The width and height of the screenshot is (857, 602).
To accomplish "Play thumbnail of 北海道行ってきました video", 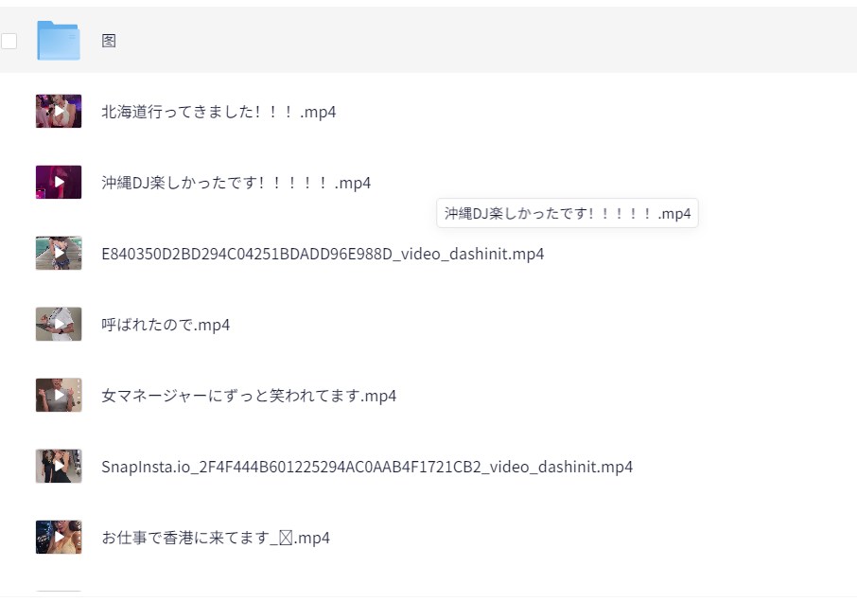I will (59, 111).
